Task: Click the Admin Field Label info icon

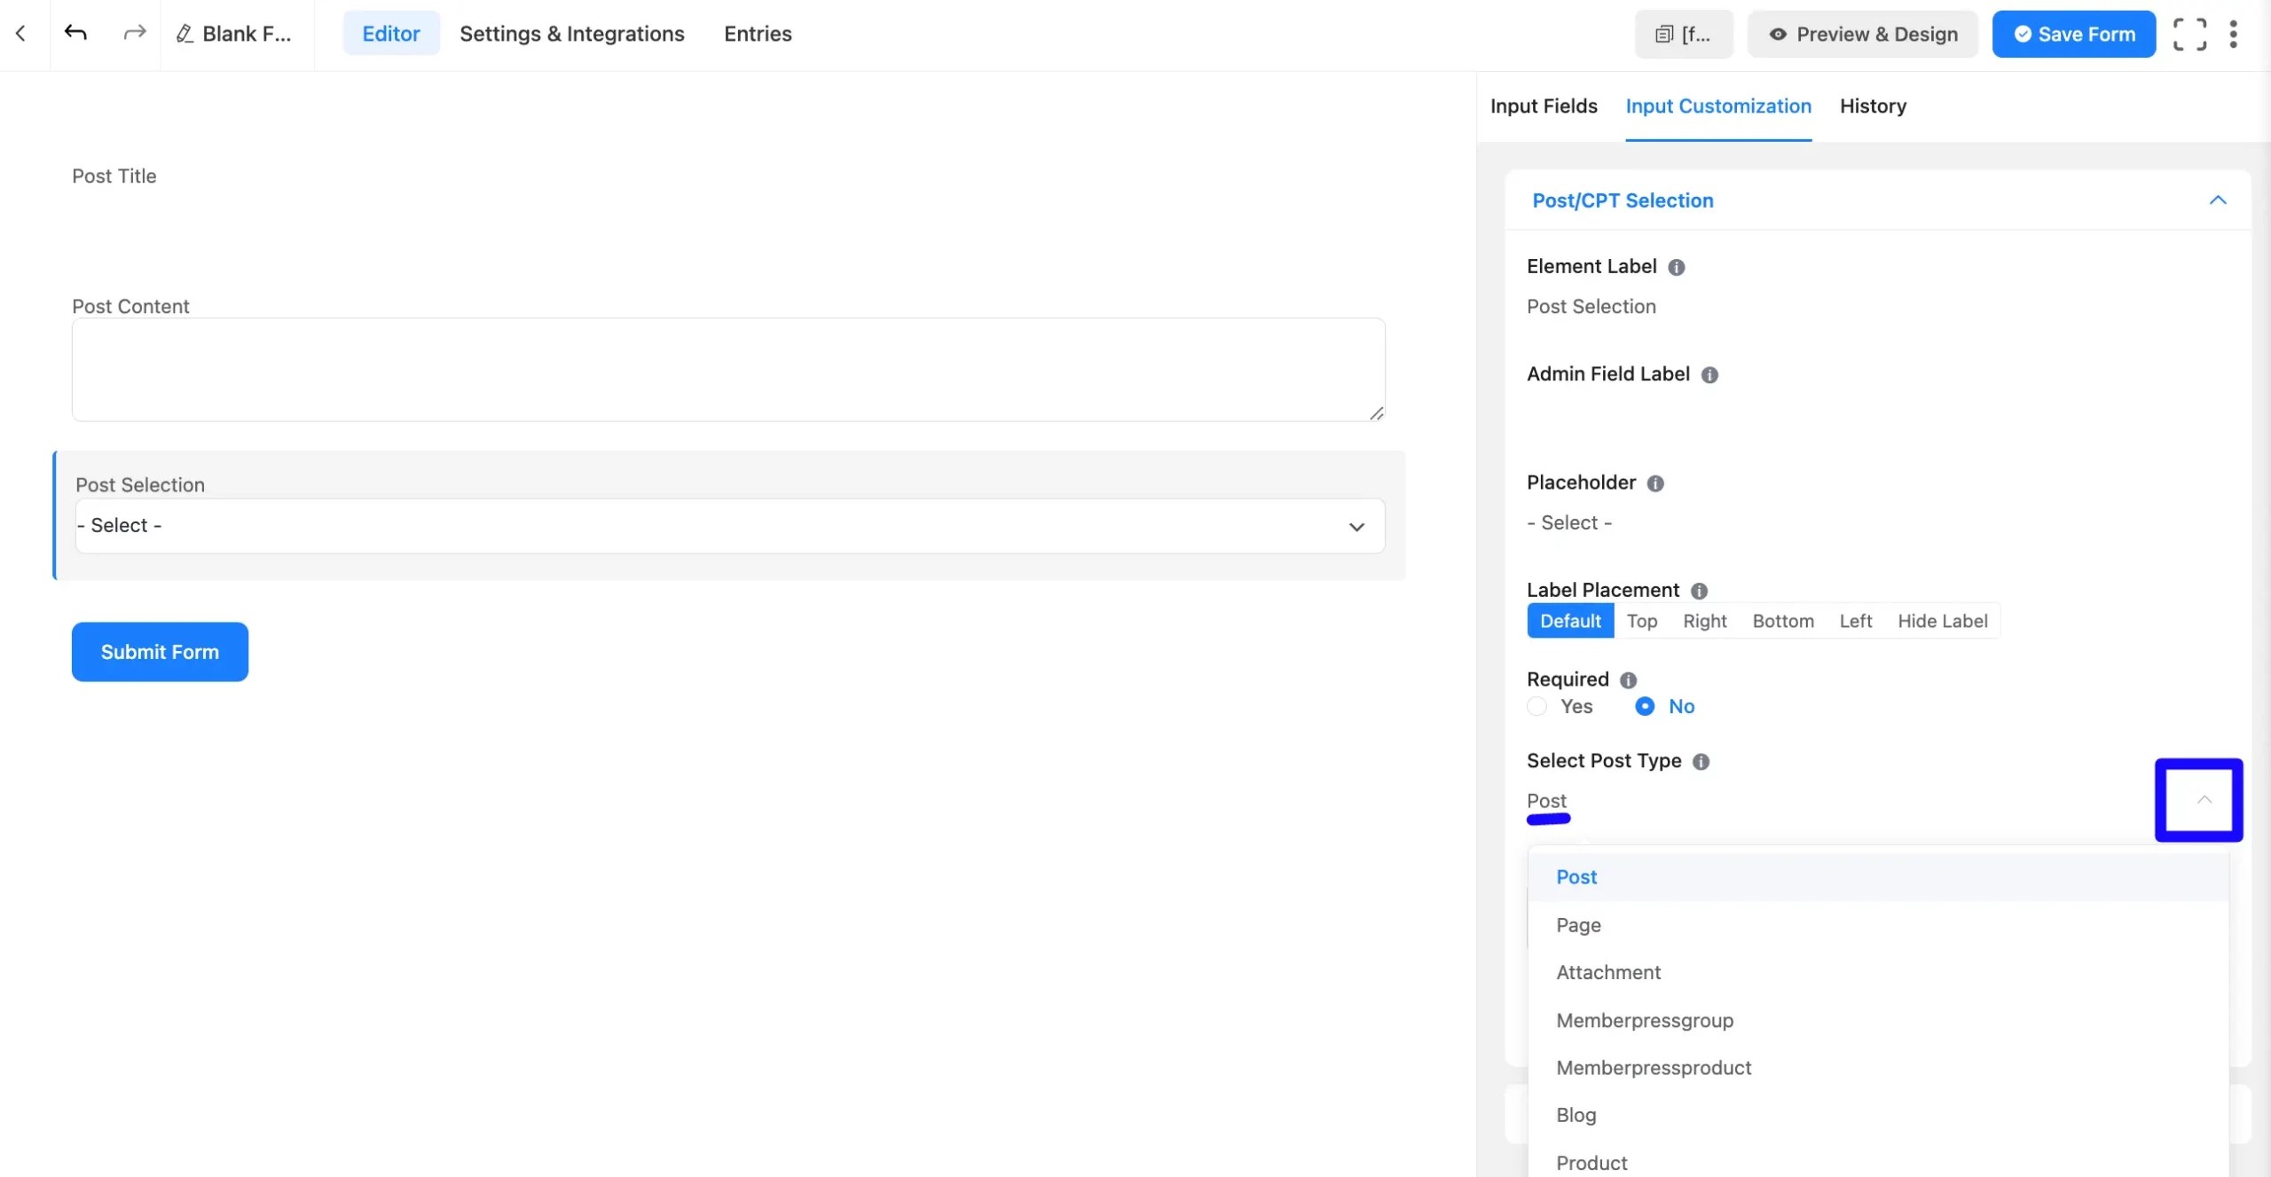Action: click(1709, 375)
